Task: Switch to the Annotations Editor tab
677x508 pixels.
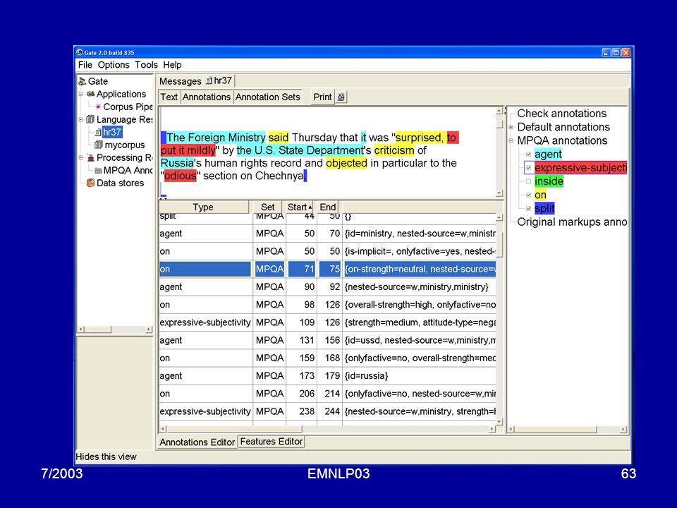Action: [197, 442]
